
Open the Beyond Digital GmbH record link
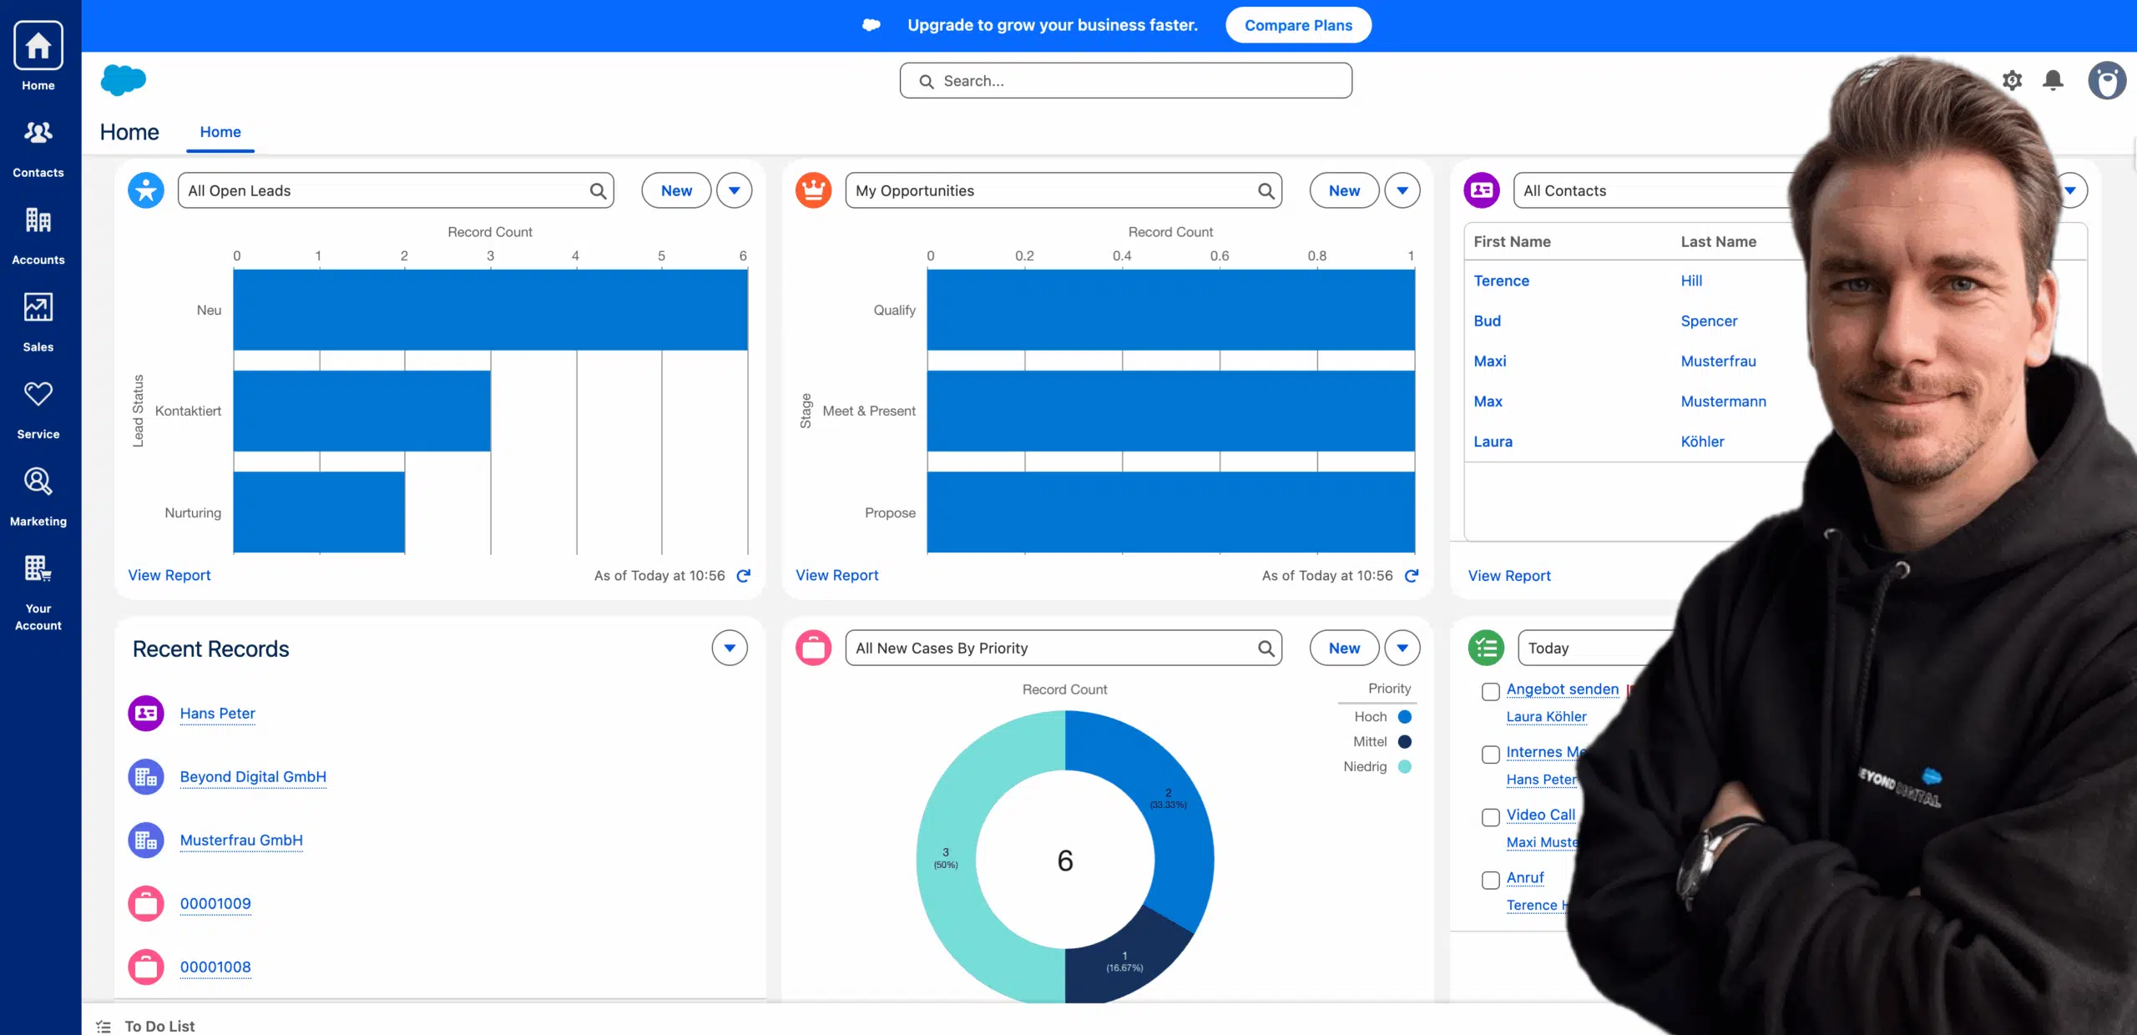point(253,776)
